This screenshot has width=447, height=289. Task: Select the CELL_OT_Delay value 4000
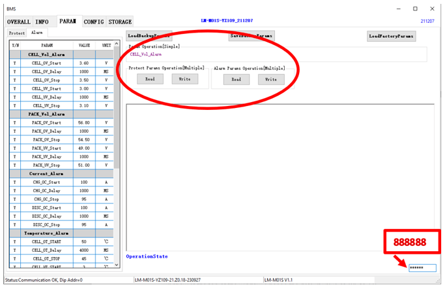[84, 250]
